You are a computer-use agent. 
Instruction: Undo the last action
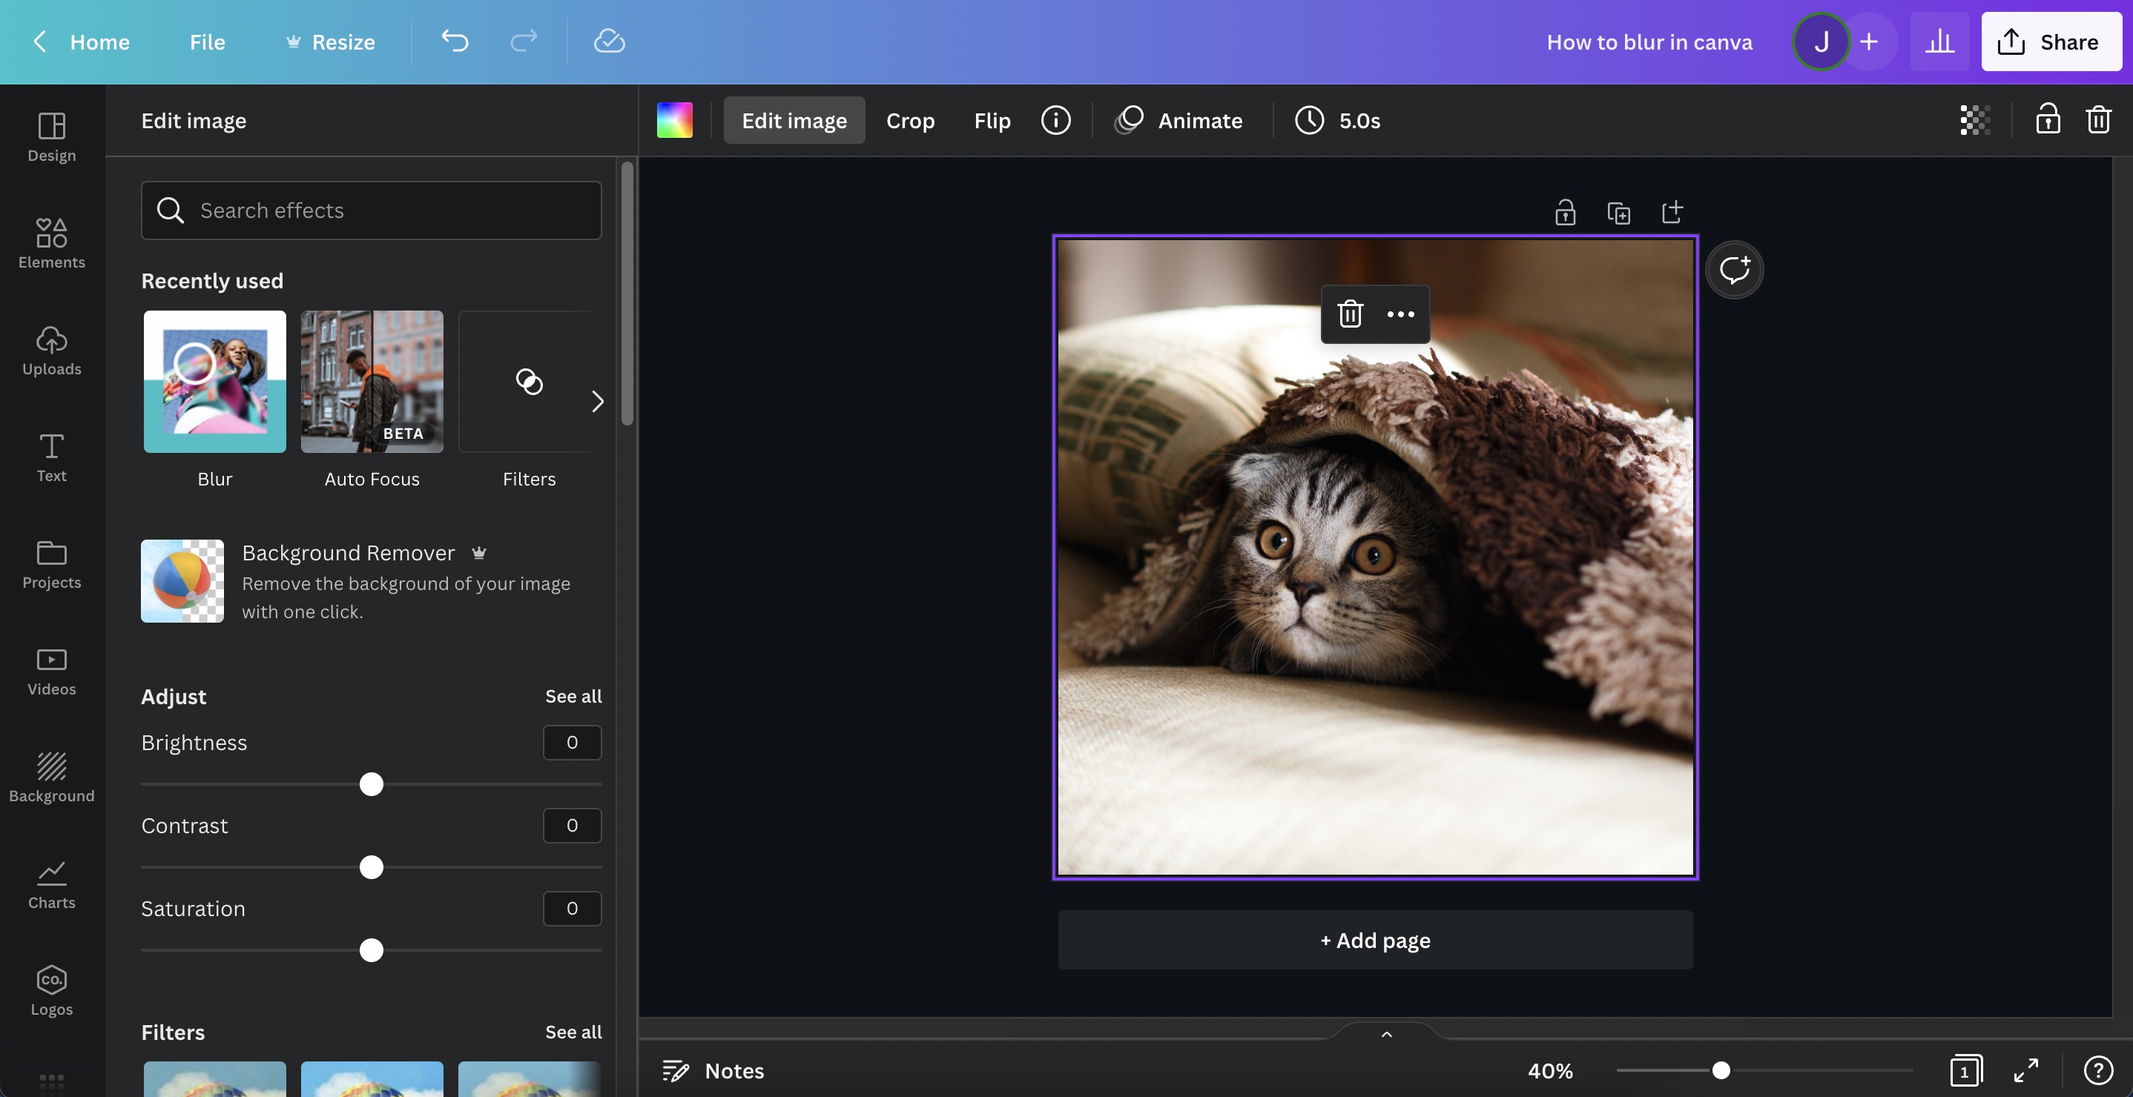[455, 42]
